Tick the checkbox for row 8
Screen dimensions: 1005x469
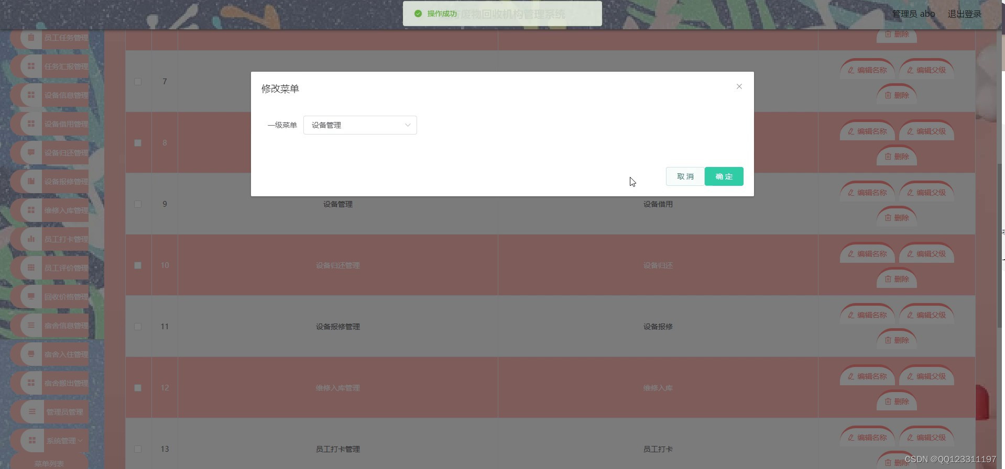coord(138,143)
